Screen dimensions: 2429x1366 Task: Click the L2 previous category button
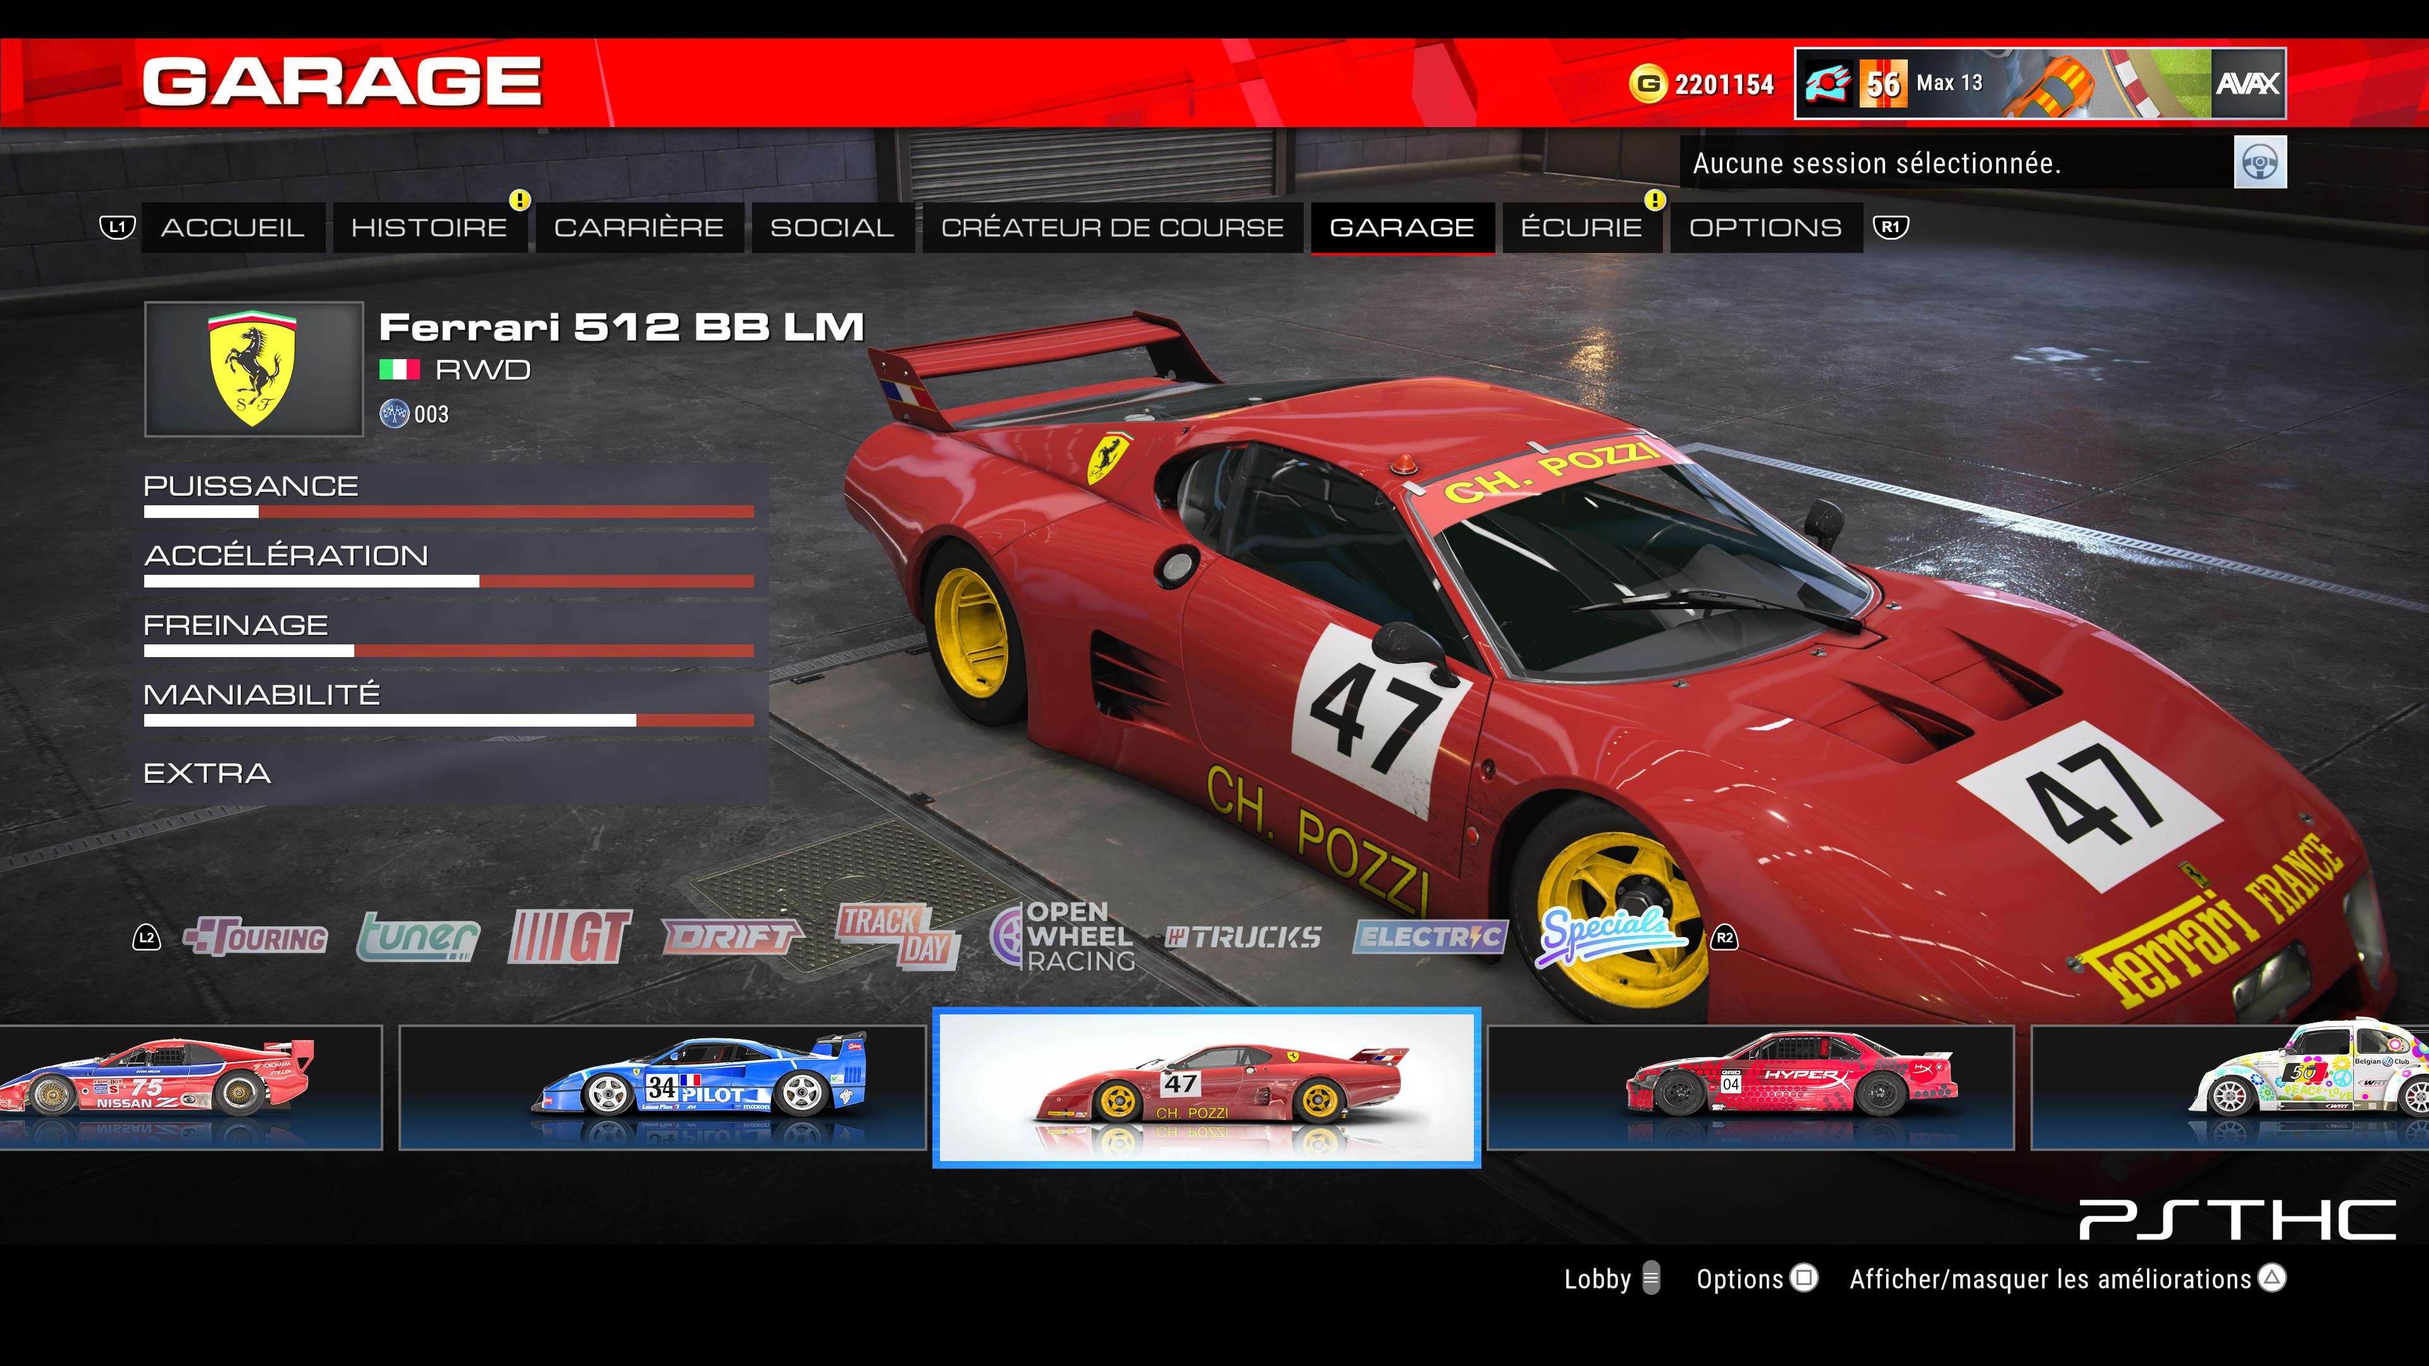pyautogui.click(x=146, y=938)
